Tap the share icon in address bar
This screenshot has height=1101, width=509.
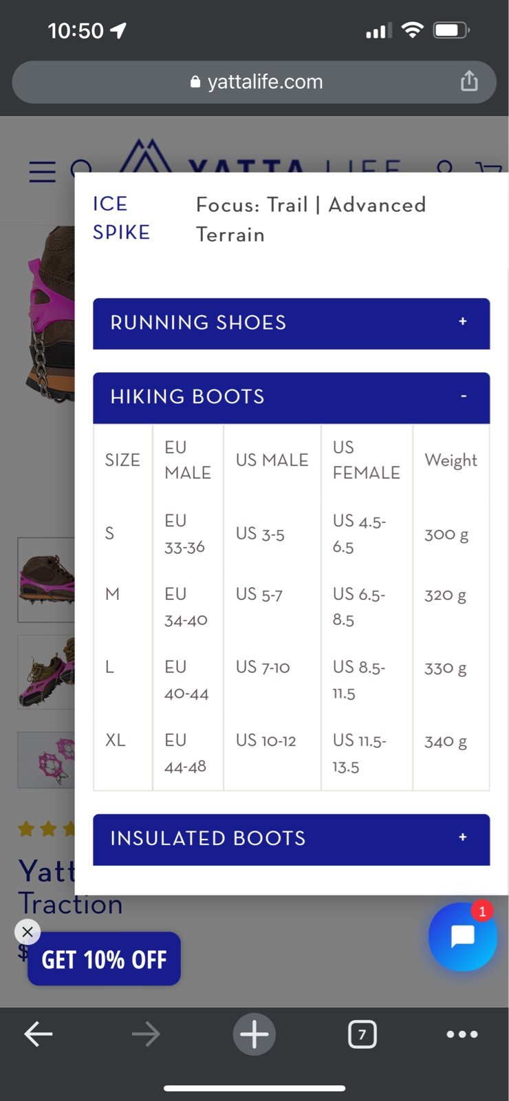469,81
